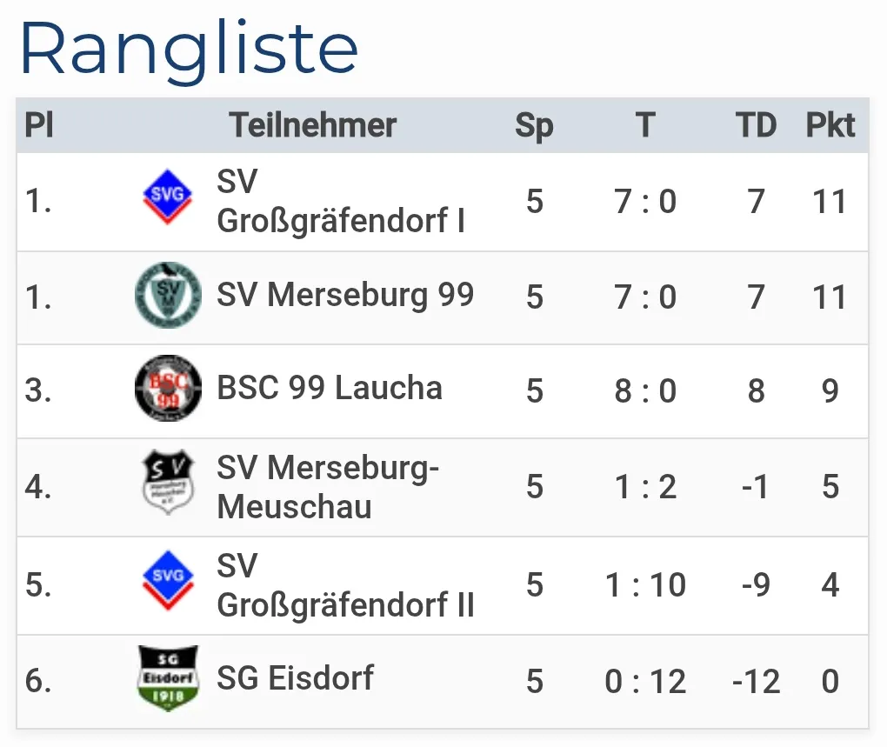View the SG Eisdorf team name
The height and width of the screenshot is (747, 887).
coord(296,678)
